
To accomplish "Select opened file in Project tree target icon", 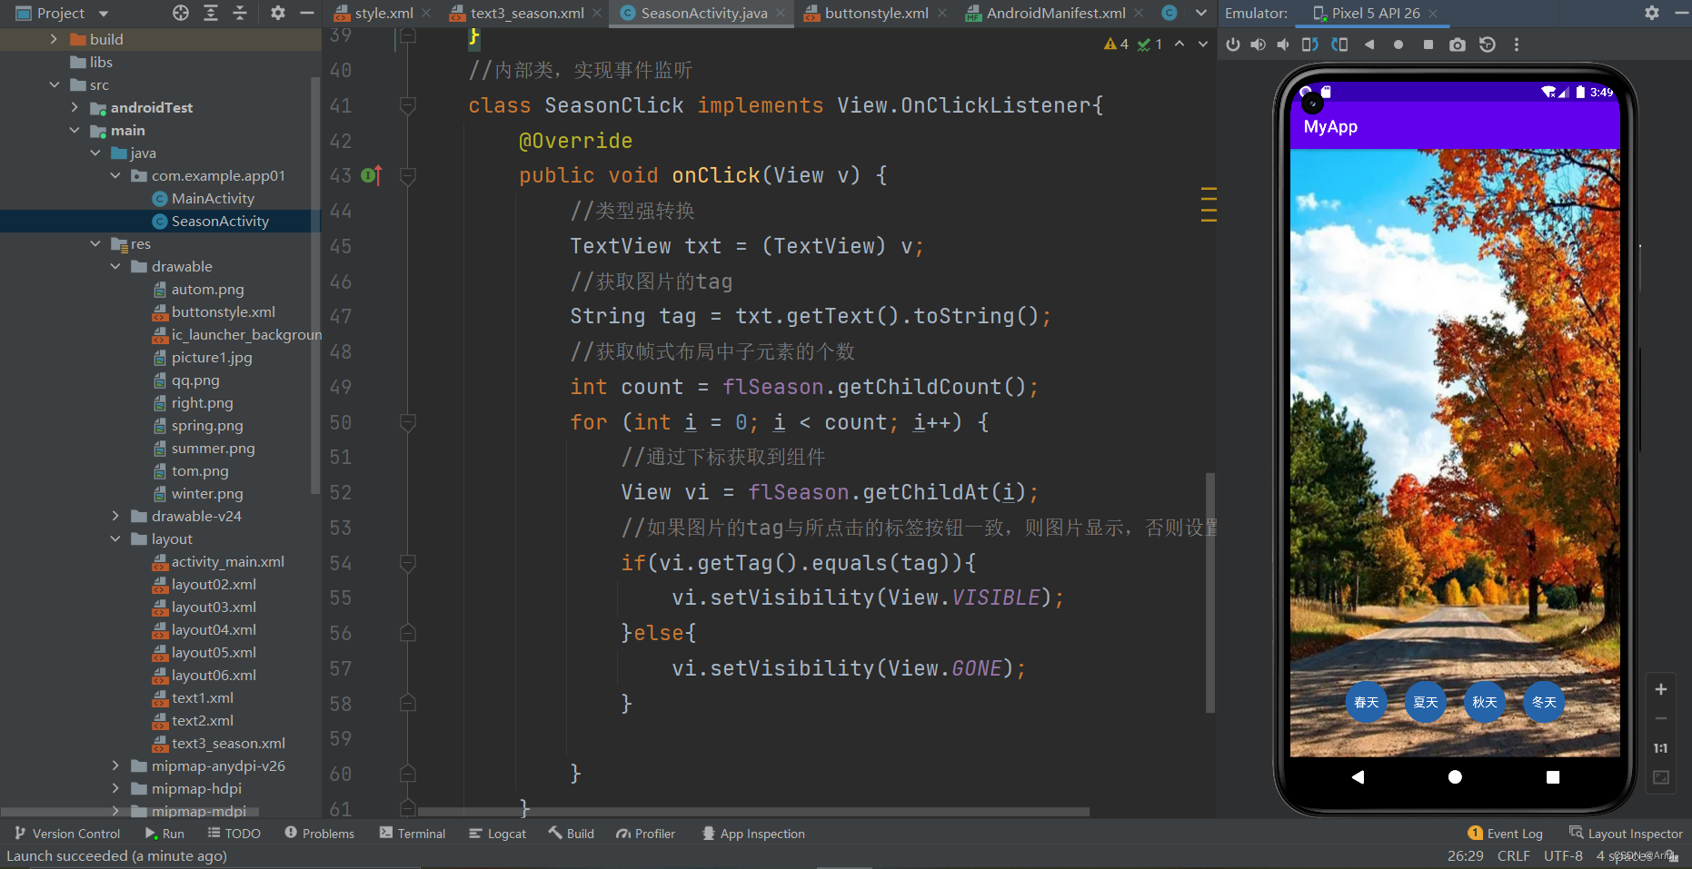I will [x=181, y=13].
